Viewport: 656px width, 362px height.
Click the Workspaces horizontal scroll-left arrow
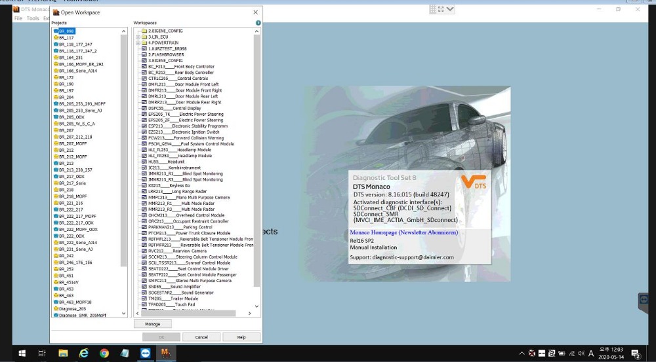[x=138, y=313]
